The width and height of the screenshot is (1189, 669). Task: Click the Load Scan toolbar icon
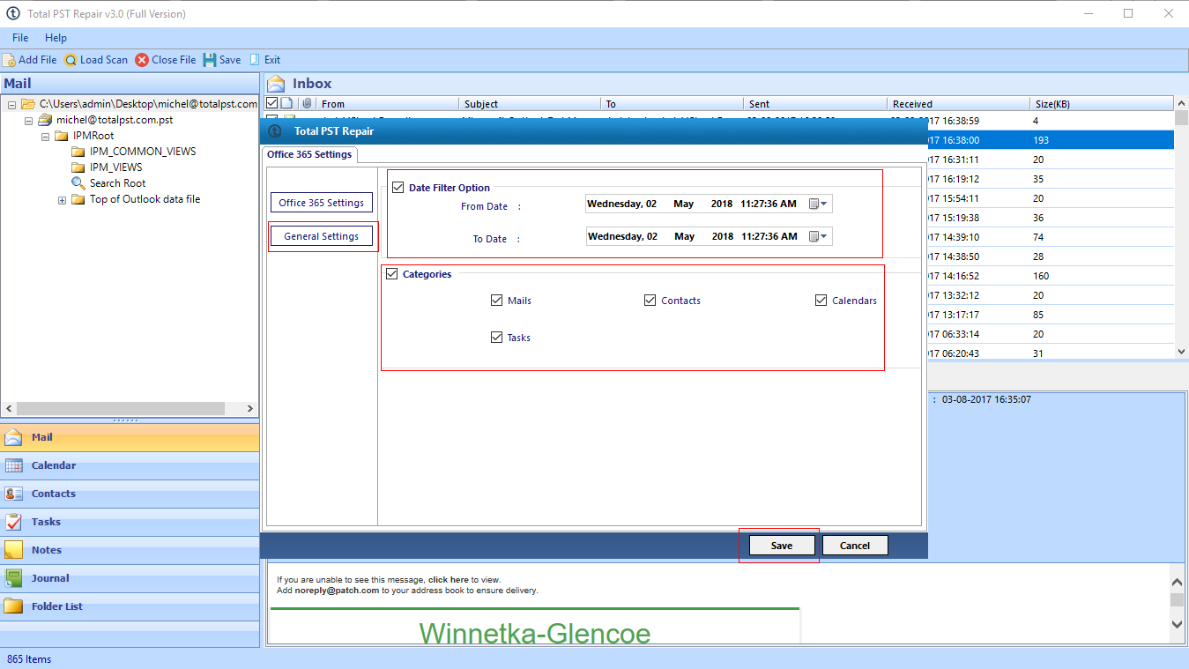coord(71,60)
